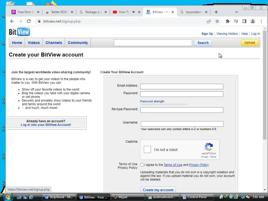This screenshot has width=268, height=201.
Task: Open the Community navigation item
Action: [x=78, y=43]
